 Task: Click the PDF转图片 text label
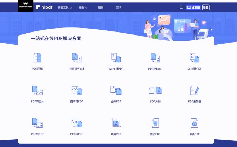[37, 101]
